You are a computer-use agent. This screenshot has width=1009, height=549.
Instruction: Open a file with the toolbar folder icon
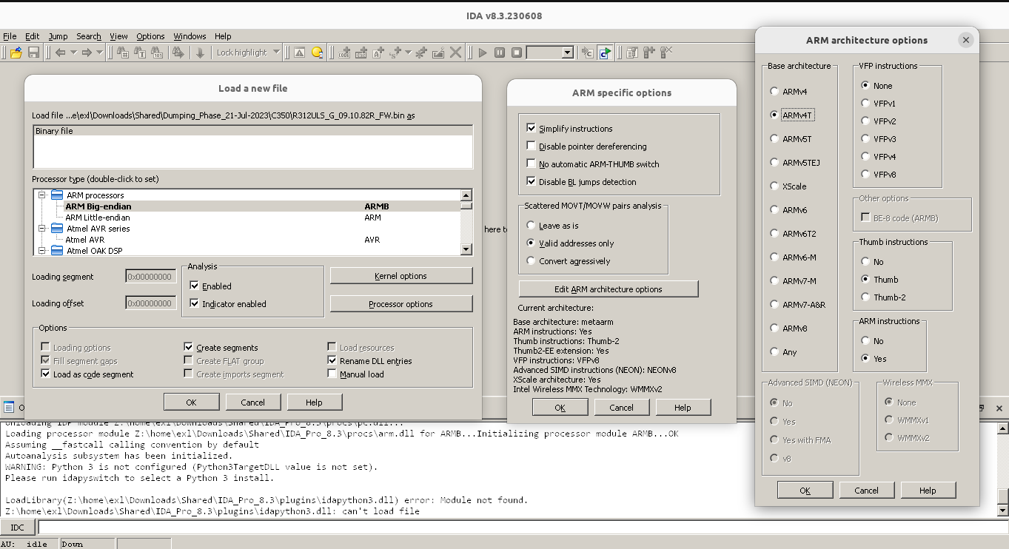(x=16, y=53)
